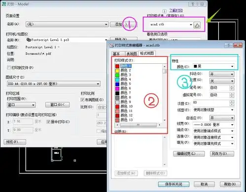Select 颜色 13 in style list

(127, 120)
